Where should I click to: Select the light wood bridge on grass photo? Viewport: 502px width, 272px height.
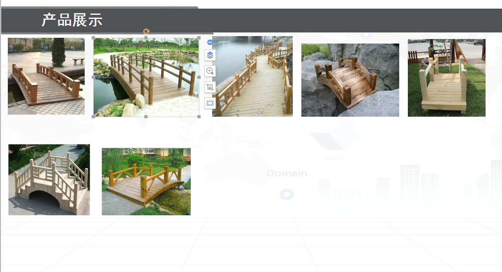point(446,78)
